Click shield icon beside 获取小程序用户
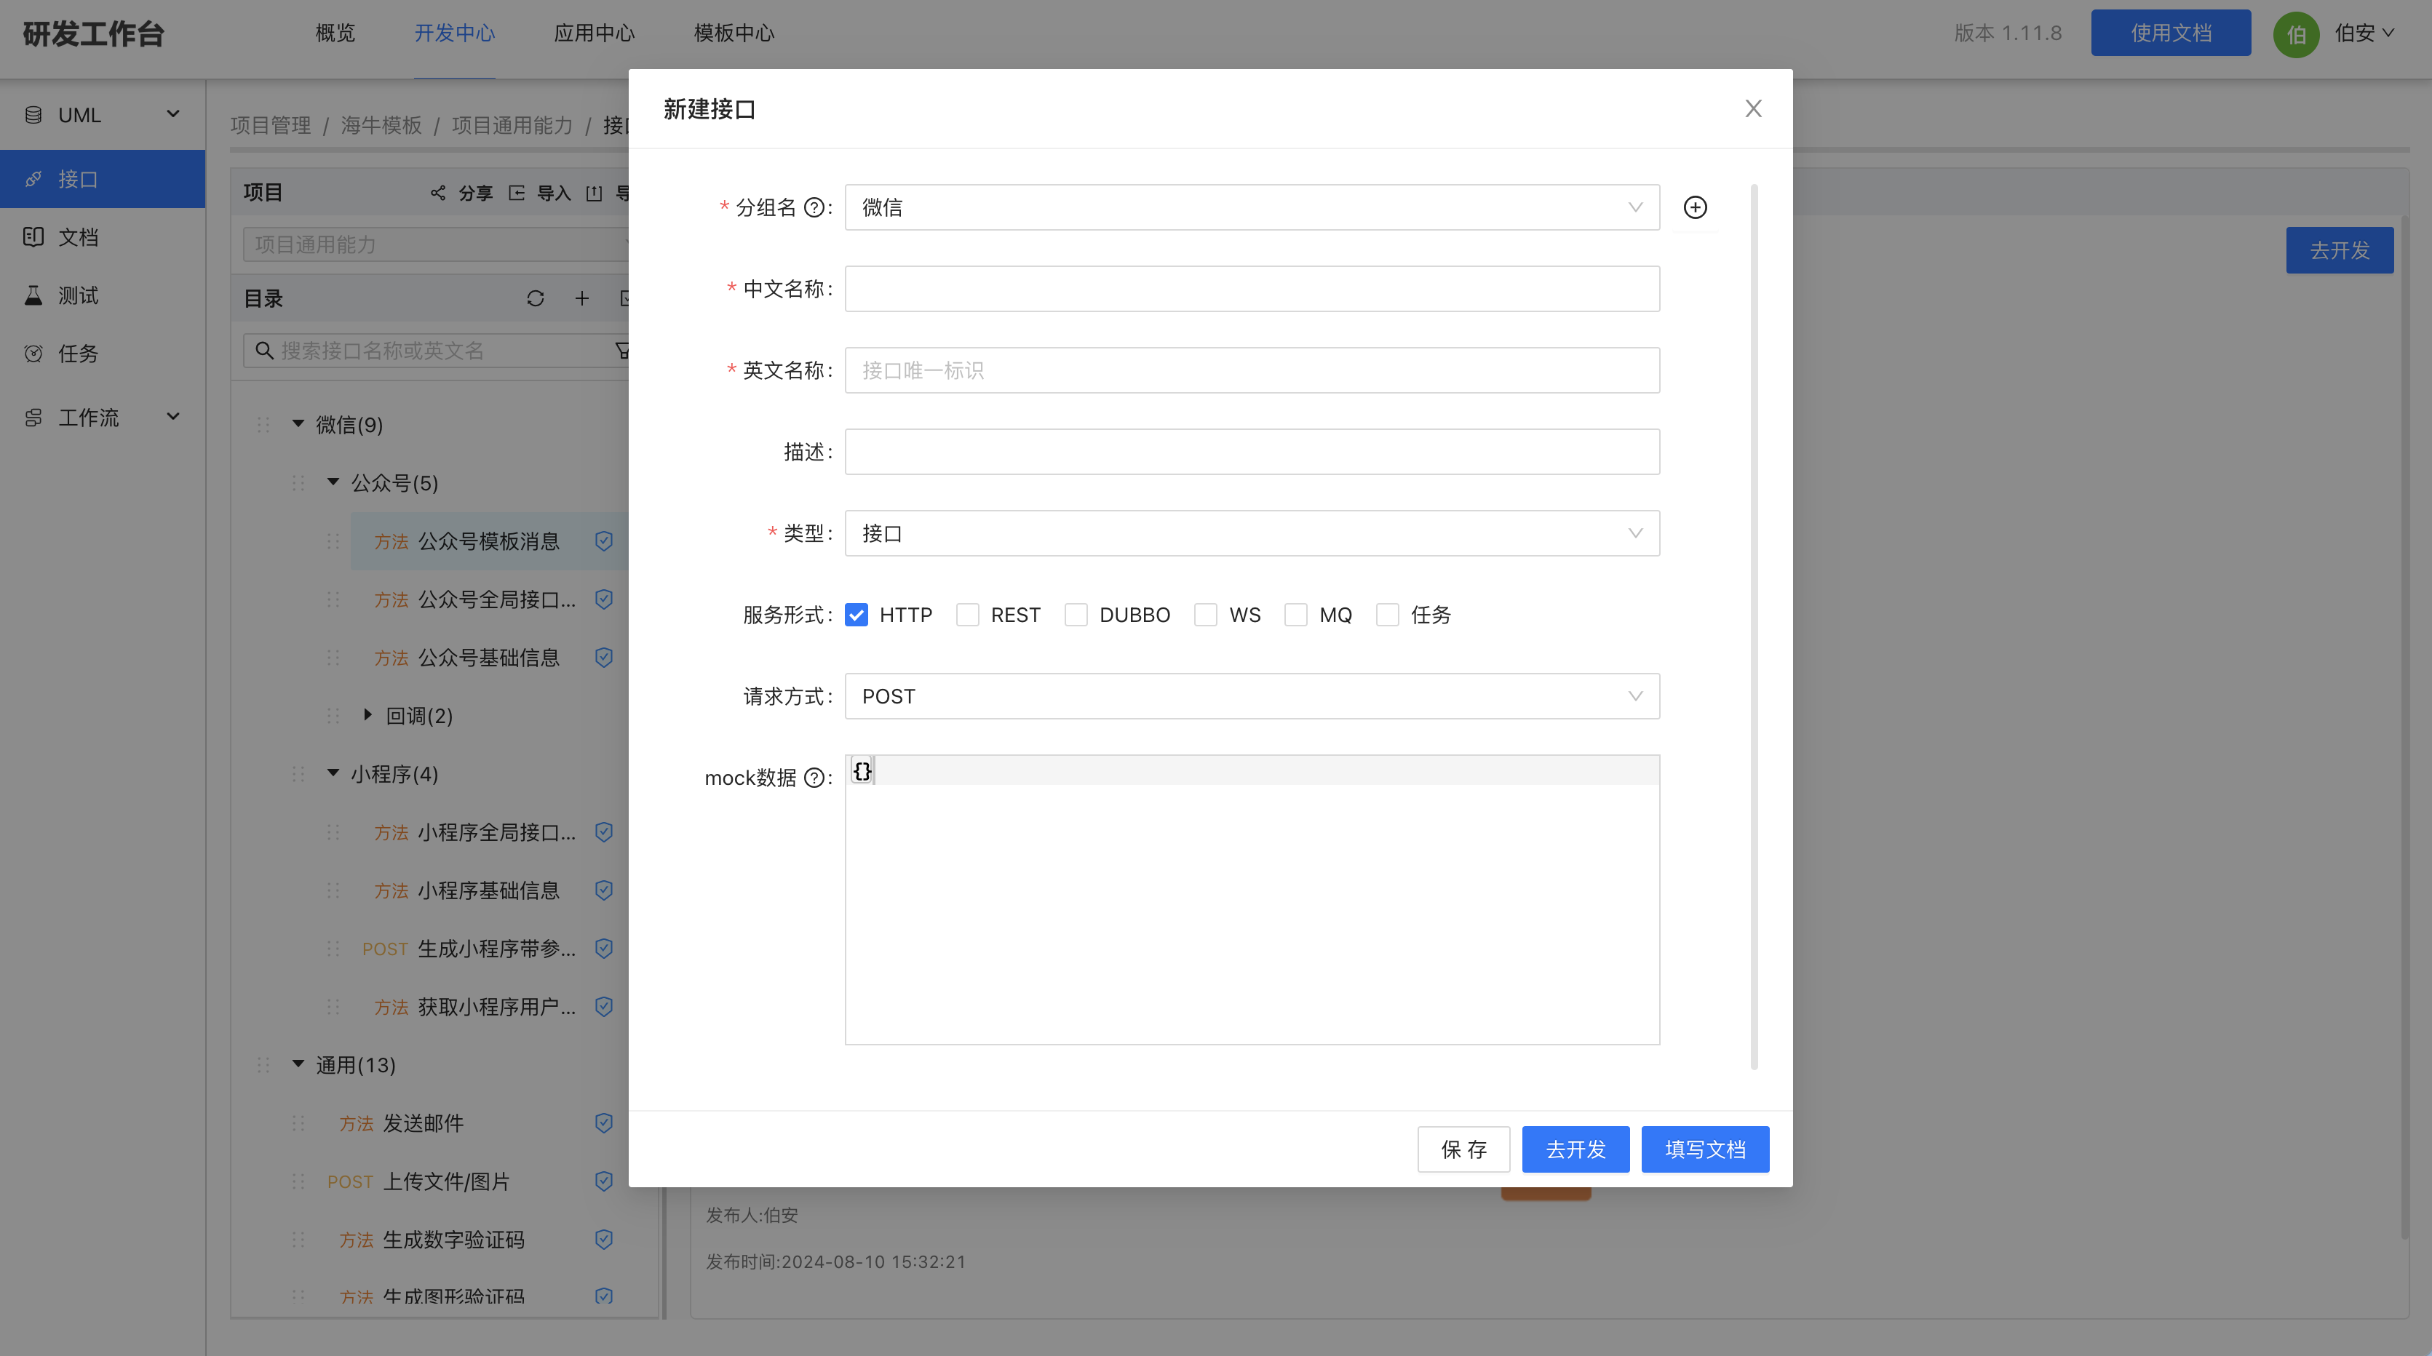Screen dimensions: 2432x1356 603,1007
